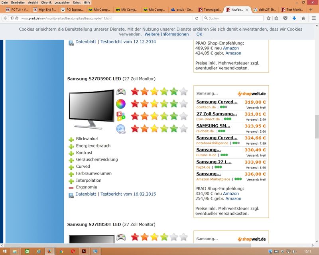Viewport: 319px width, 255px height.
Task: Open Samsung 27 L... hiq24.de offer
Action: click(214, 162)
